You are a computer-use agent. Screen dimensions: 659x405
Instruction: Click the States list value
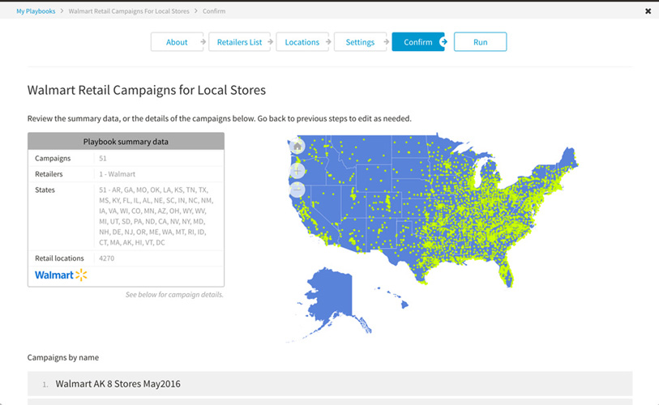(156, 216)
